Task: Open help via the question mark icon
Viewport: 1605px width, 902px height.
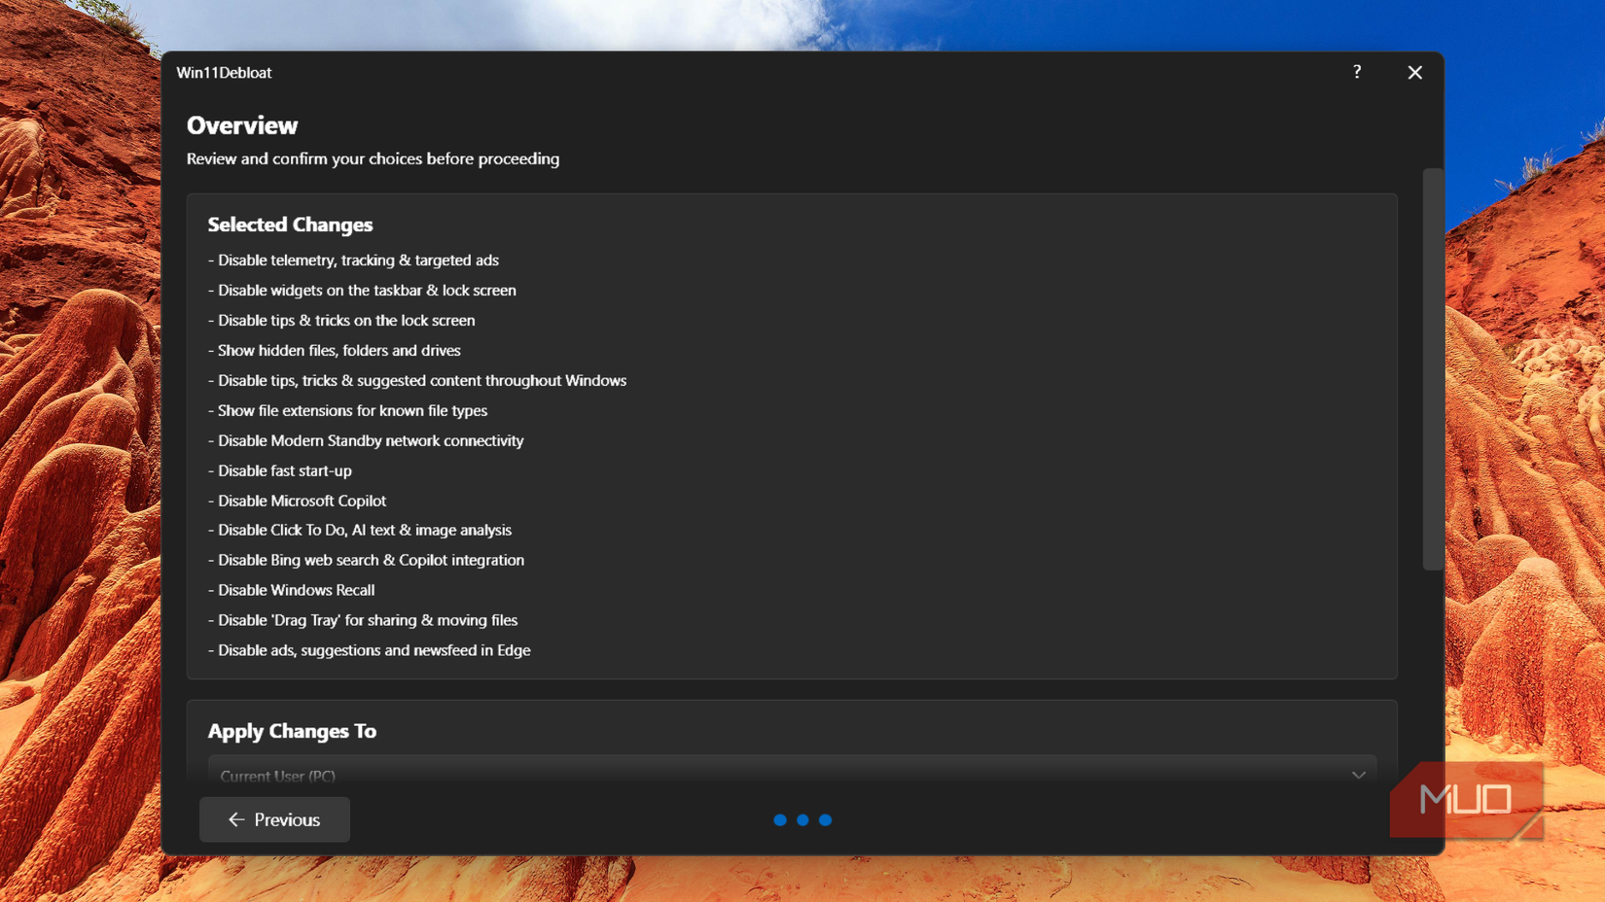Action: pos(1356,72)
